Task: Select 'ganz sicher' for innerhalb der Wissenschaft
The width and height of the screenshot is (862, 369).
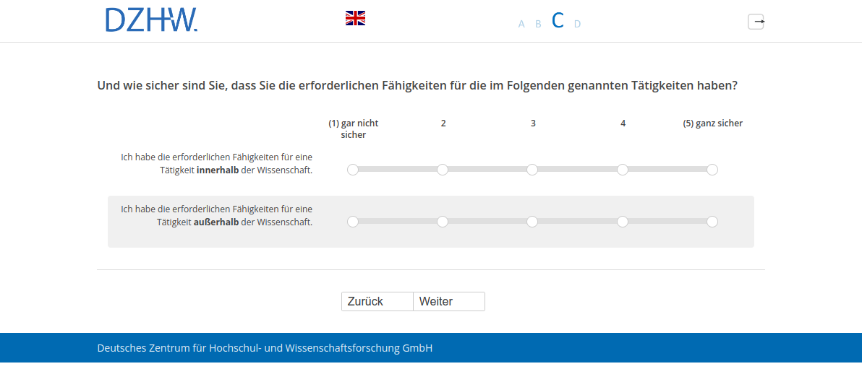Action: click(712, 170)
